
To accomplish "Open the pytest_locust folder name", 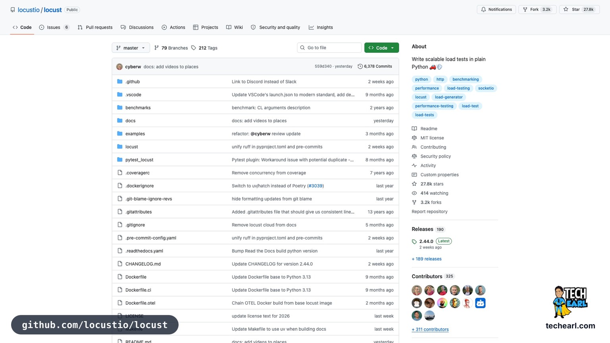I will 139,160.
